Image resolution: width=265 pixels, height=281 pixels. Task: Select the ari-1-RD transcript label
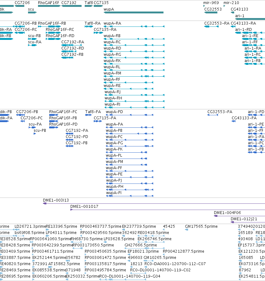(244, 30)
